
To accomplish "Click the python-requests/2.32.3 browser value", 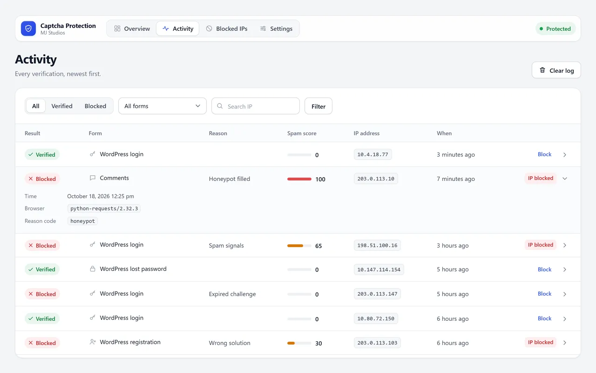I will coord(104,208).
